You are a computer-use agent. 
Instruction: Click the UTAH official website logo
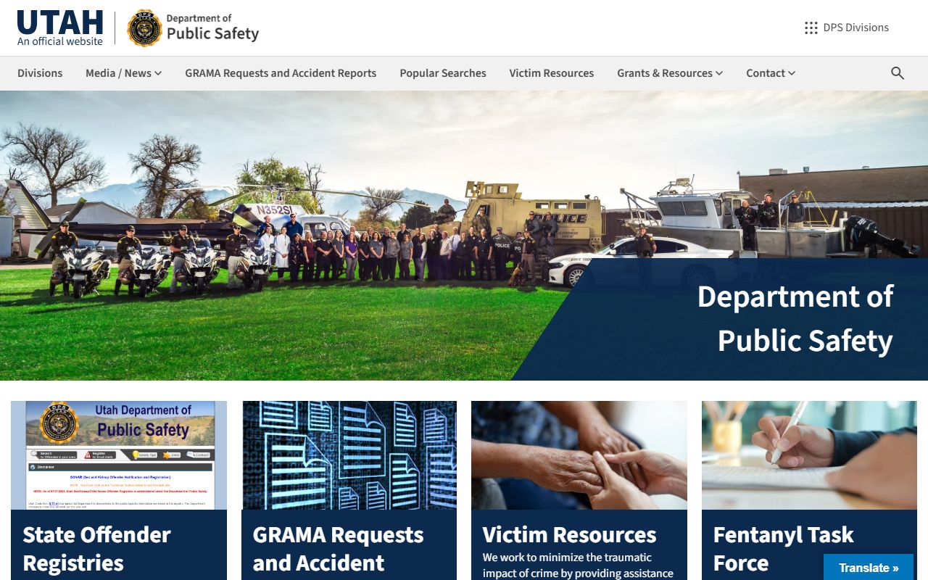(60, 28)
